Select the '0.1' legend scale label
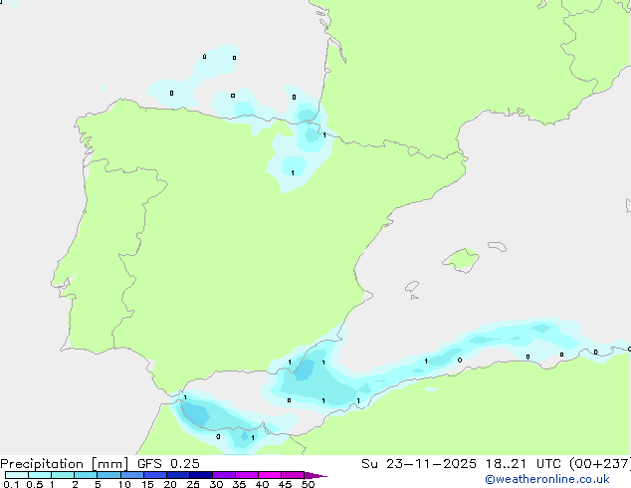Image resolution: width=631 pixels, height=488 pixels. click(11, 484)
